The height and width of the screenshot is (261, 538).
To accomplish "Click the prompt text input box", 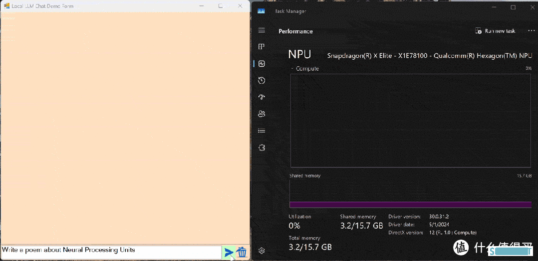I will tap(111, 253).
